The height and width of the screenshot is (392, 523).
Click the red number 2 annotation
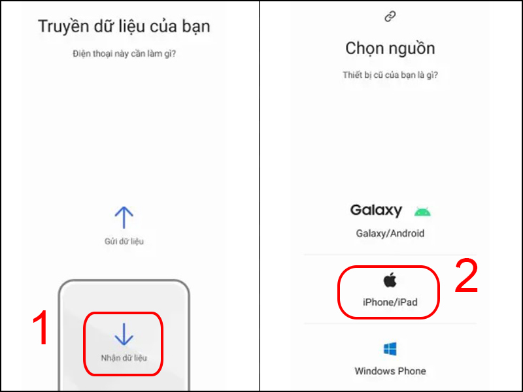coord(466,276)
